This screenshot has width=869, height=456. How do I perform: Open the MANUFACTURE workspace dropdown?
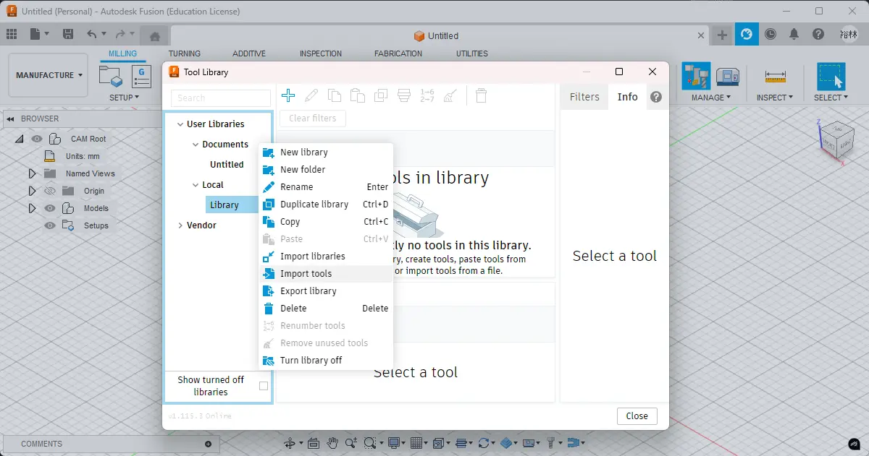[49, 75]
